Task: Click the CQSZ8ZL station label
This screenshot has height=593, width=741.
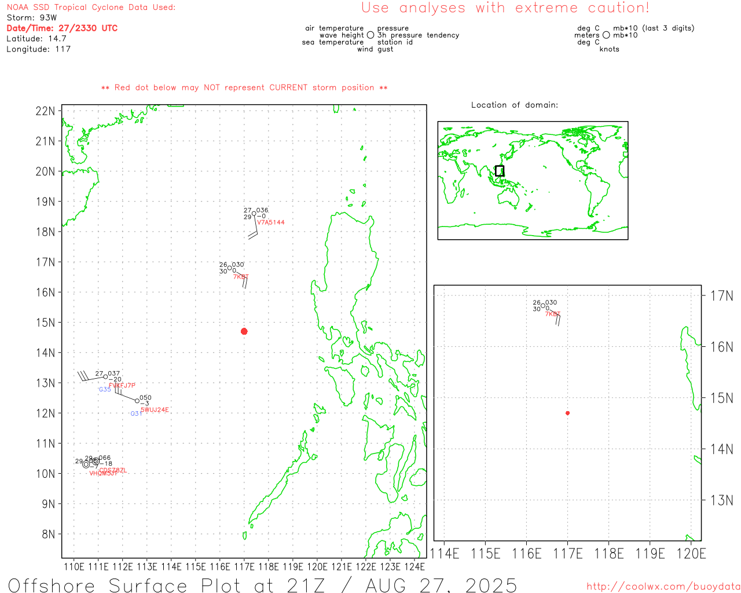Action: tap(113, 470)
